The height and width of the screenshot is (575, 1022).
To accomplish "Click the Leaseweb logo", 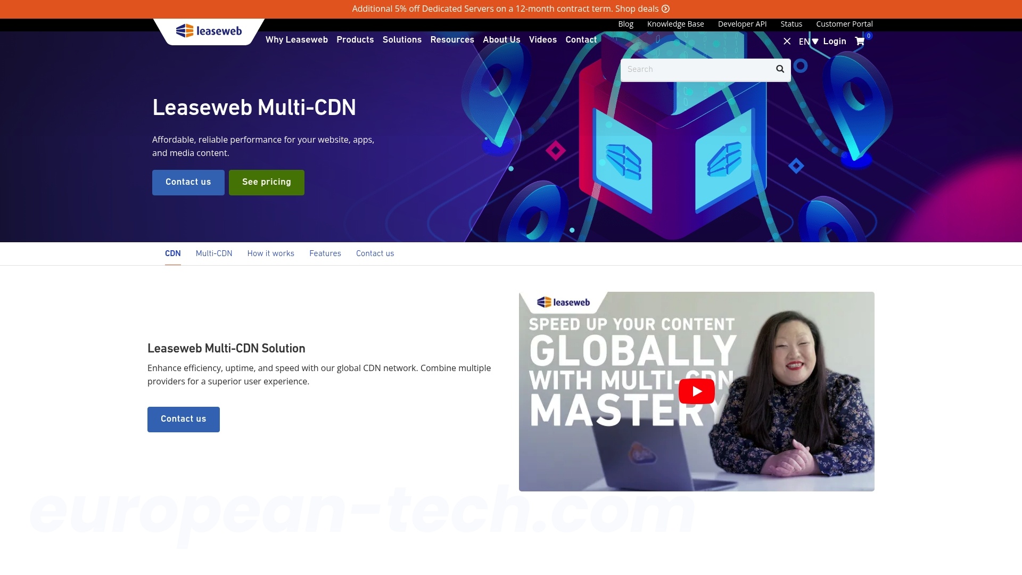I will pos(210,30).
